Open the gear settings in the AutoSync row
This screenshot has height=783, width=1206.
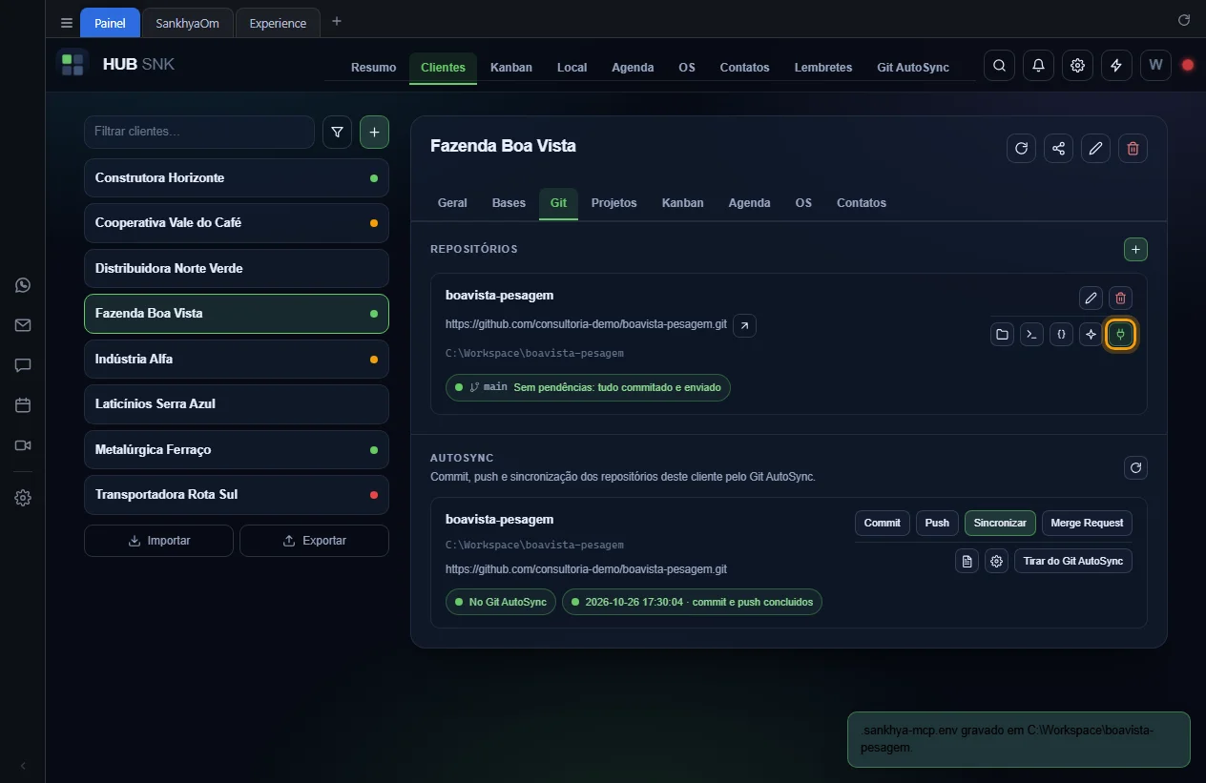(x=997, y=561)
